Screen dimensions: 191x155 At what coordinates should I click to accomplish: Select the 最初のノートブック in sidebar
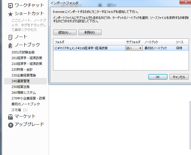pyautogui.click(x=26, y=104)
